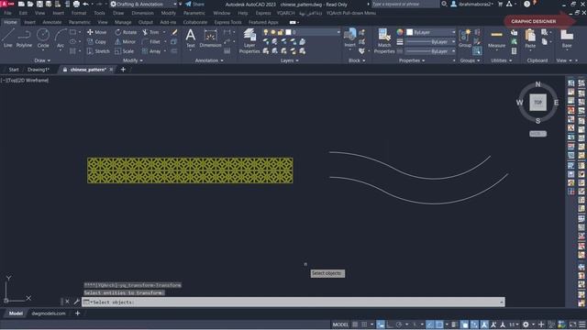Click Match Properties tool
Viewport: 587px width, 330px height.
[384, 40]
